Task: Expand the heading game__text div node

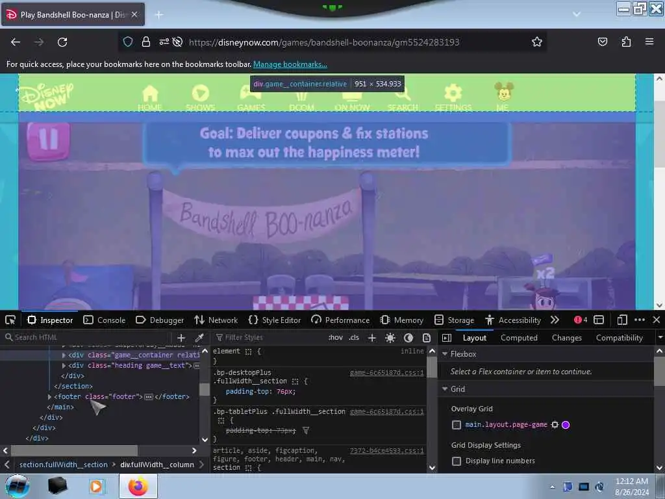Action: click(64, 366)
